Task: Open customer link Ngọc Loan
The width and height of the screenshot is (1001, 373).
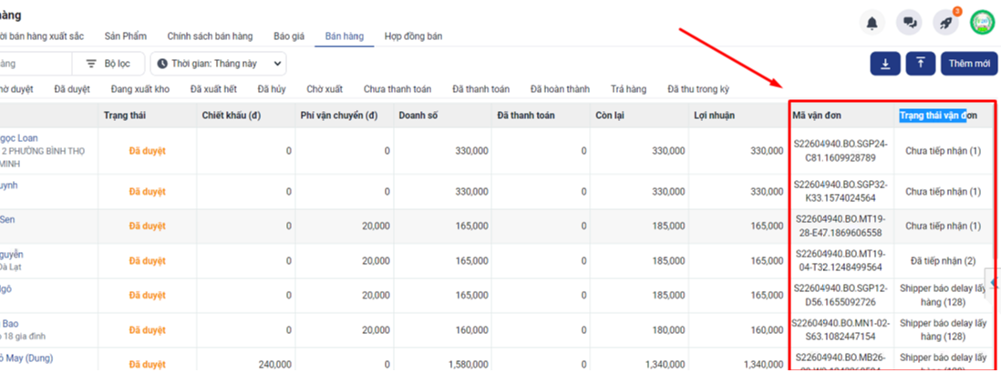Action: [x=19, y=138]
